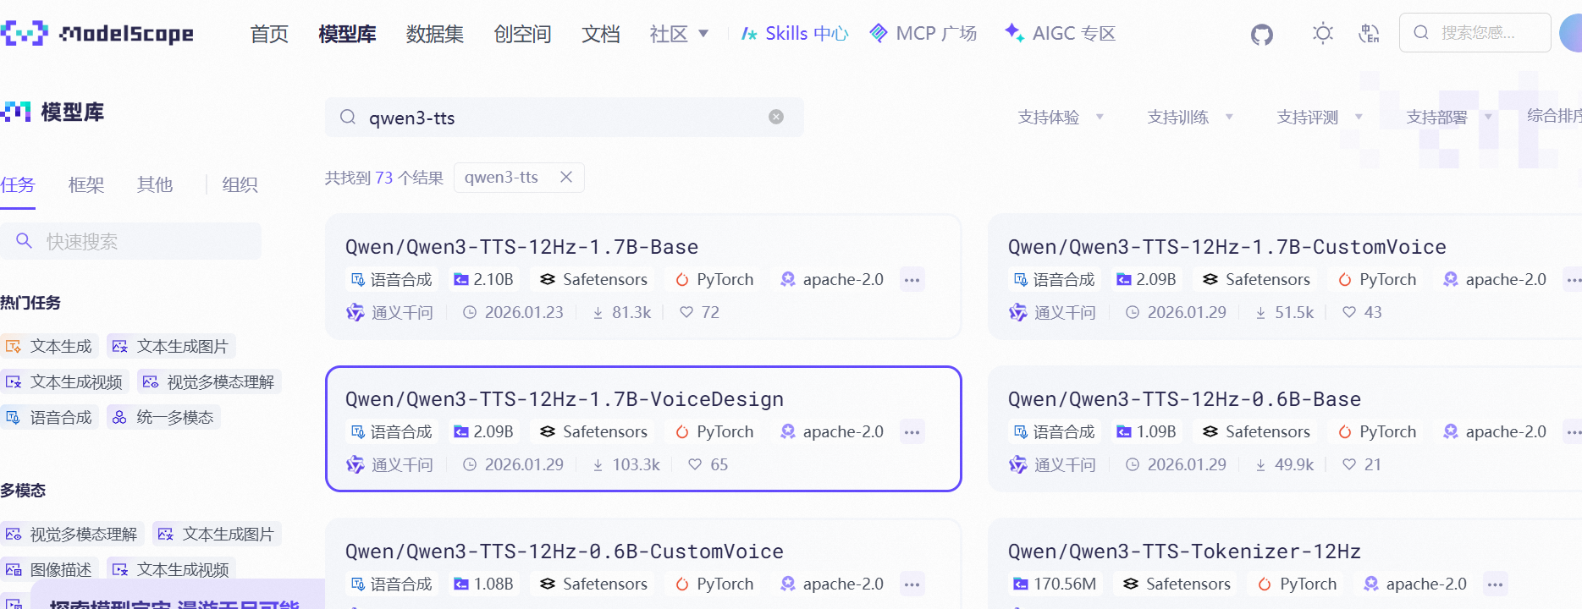The image size is (1582, 609).
Task: Click the download icon on 1.7B-VoiceDesign card
Action: 598,464
